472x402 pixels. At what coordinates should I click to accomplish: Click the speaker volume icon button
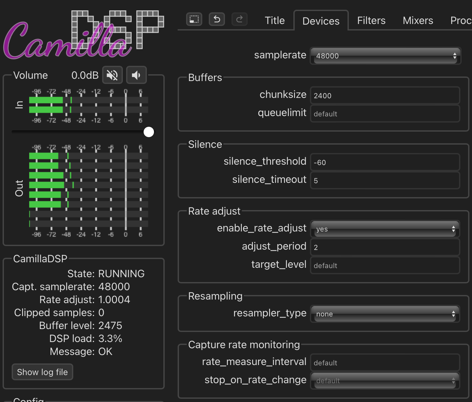(x=136, y=76)
